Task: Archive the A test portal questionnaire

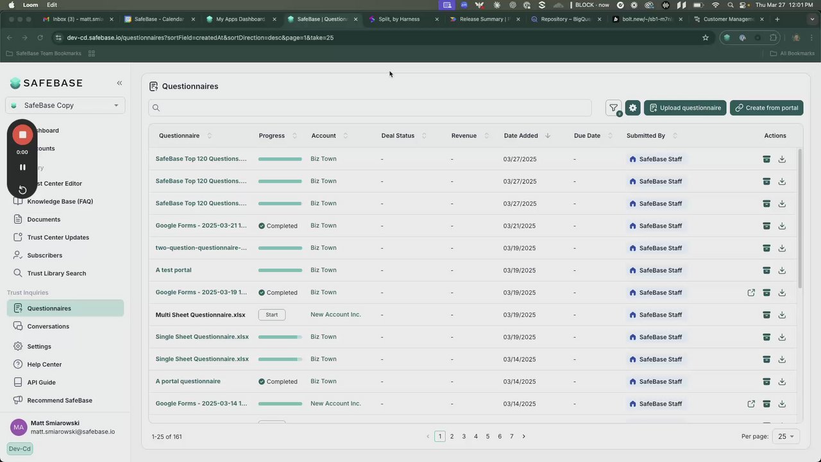Action: click(766, 270)
